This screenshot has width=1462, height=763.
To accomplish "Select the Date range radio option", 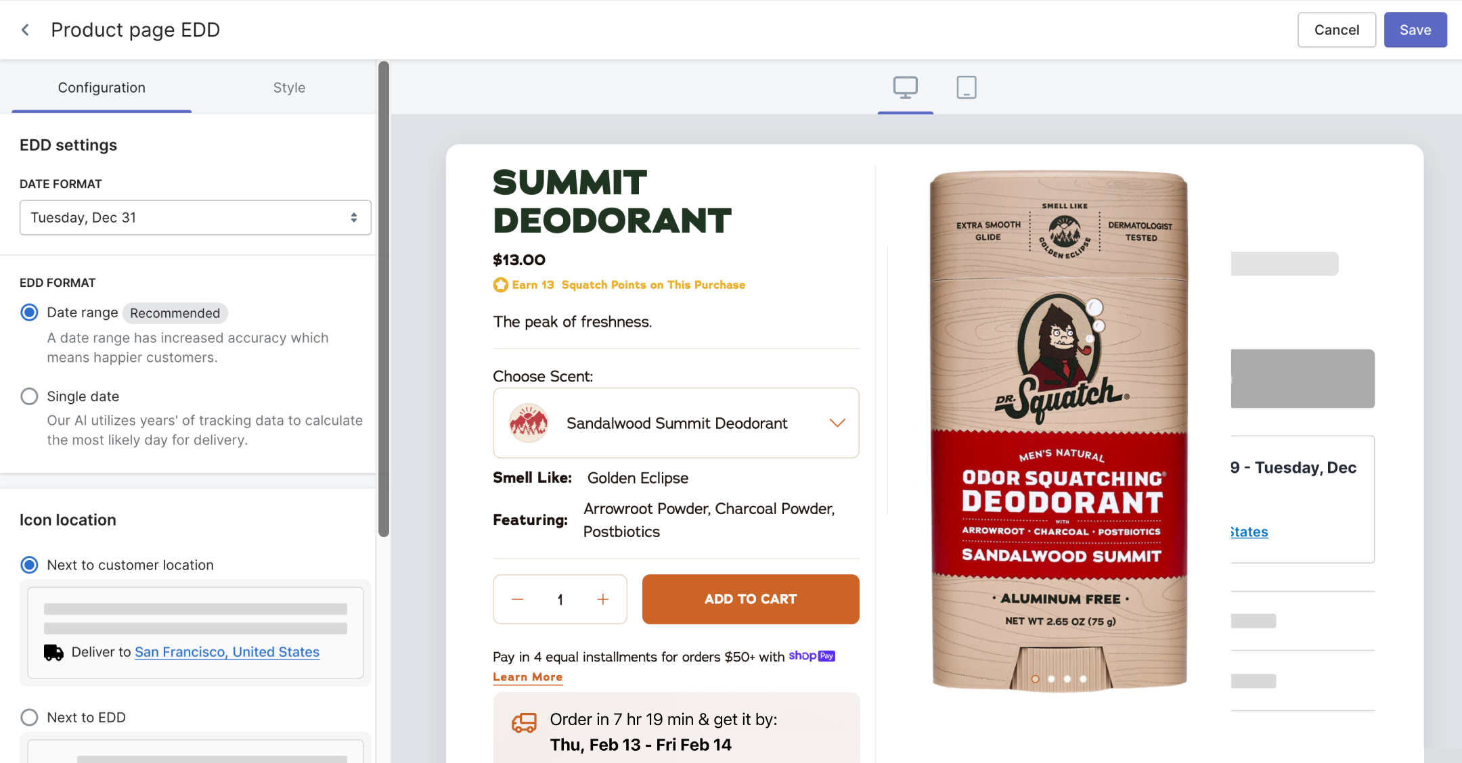I will [x=29, y=313].
